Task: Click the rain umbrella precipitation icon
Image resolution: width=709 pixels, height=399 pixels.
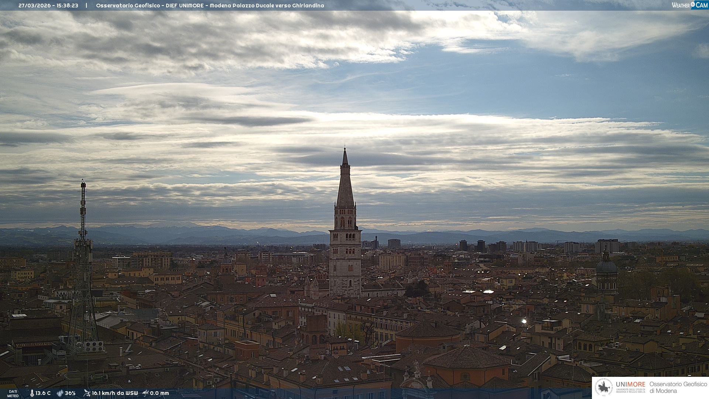Action: tap(145, 393)
